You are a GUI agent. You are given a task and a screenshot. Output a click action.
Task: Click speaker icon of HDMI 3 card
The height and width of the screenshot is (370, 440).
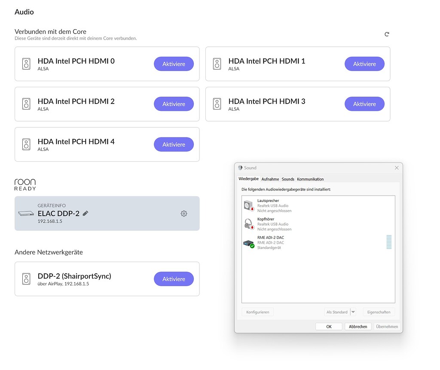pyautogui.click(x=217, y=104)
